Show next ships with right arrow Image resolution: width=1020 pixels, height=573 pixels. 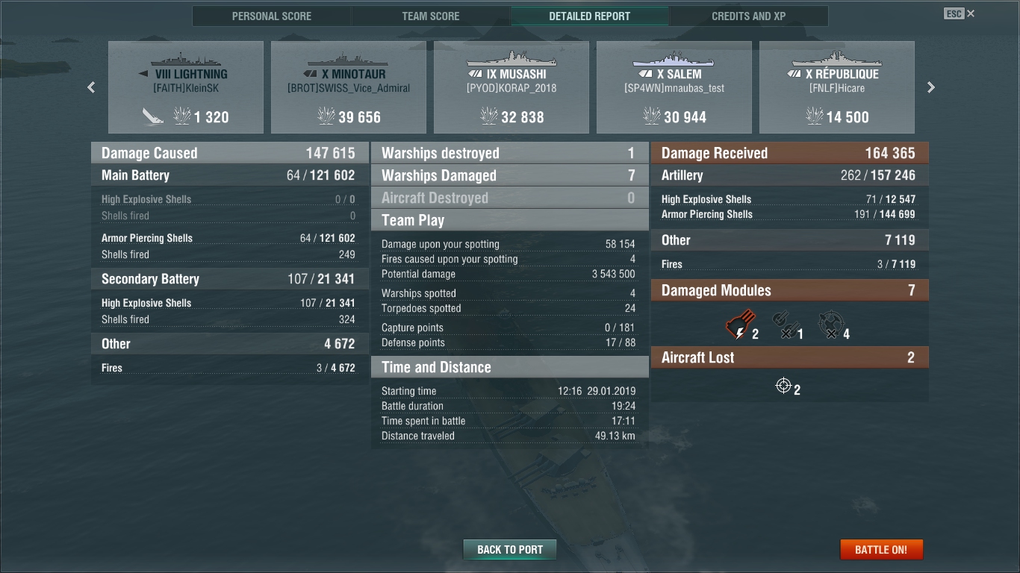931,87
